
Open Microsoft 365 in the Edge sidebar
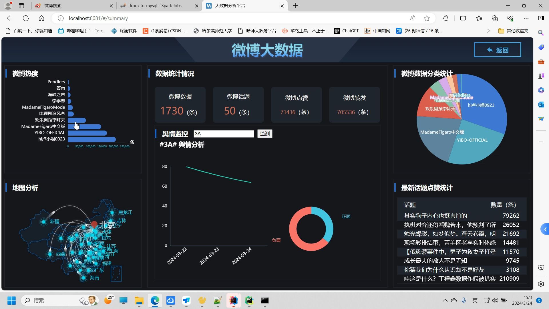click(x=540, y=90)
